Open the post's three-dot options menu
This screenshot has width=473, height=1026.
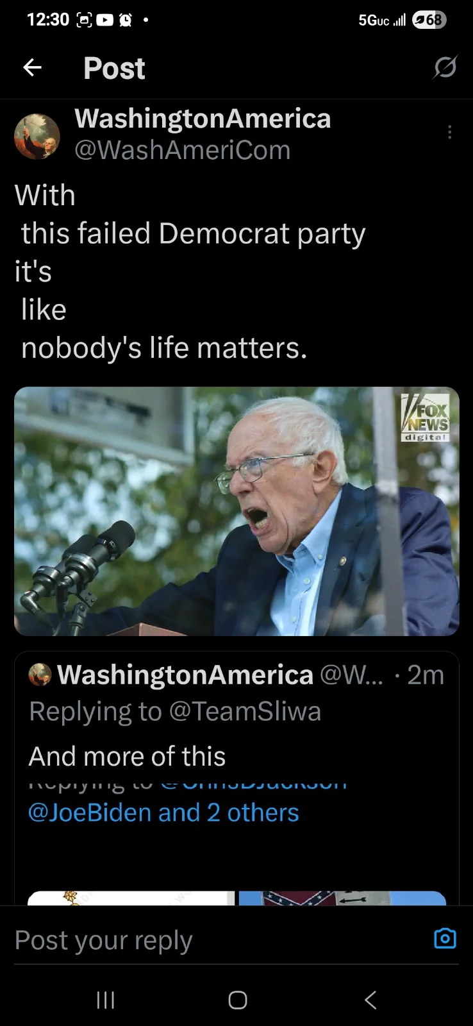click(450, 132)
